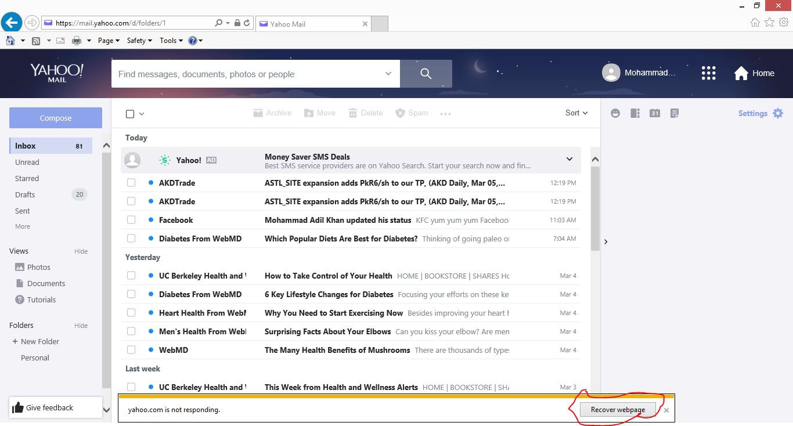Click the Give feedback button
793x426 pixels.
click(56, 407)
